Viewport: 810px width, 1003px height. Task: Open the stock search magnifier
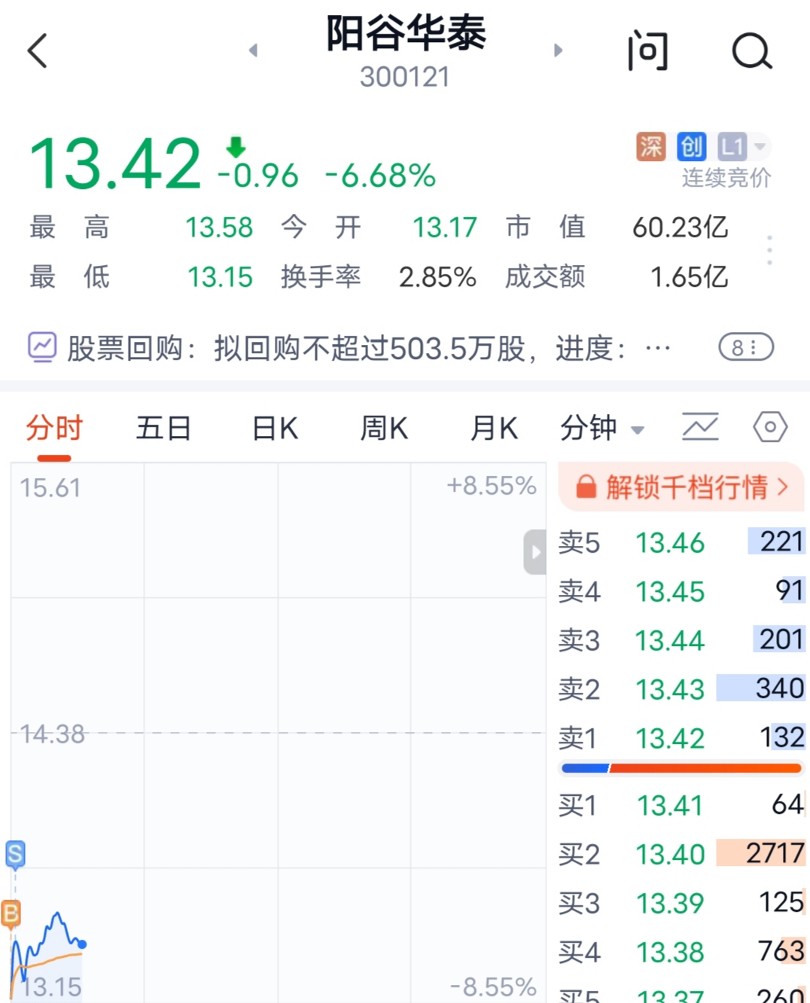[x=752, y=50]
